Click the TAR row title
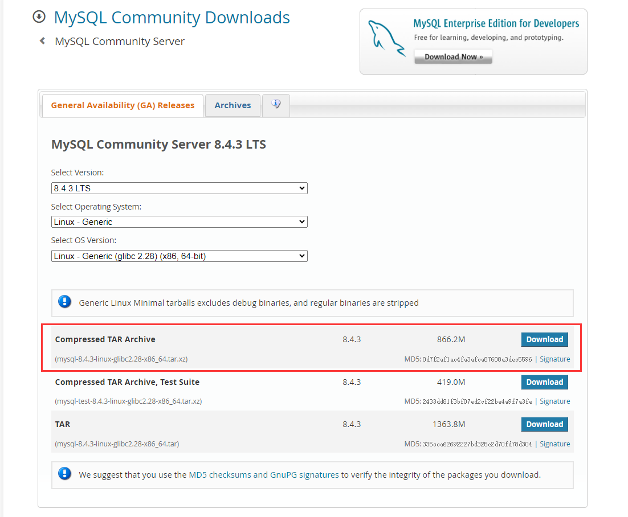The image size is (628, 517). pos(63,424)
